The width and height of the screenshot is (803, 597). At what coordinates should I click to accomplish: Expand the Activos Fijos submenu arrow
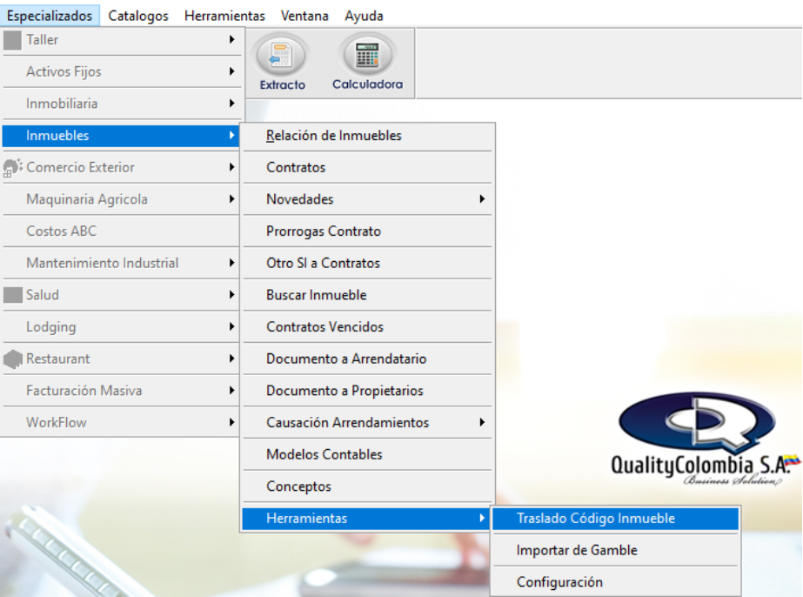click(232, 71)
